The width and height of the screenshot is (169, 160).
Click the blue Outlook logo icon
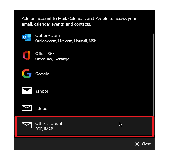coord(27,37)
